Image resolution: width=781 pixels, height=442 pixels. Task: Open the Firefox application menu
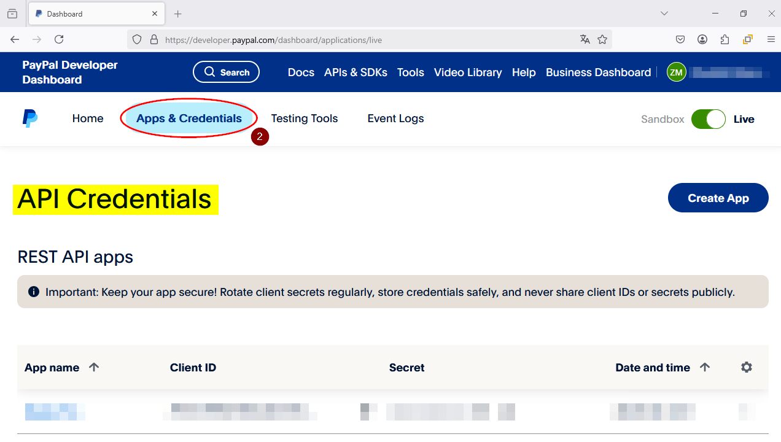[x=771, y=39]
